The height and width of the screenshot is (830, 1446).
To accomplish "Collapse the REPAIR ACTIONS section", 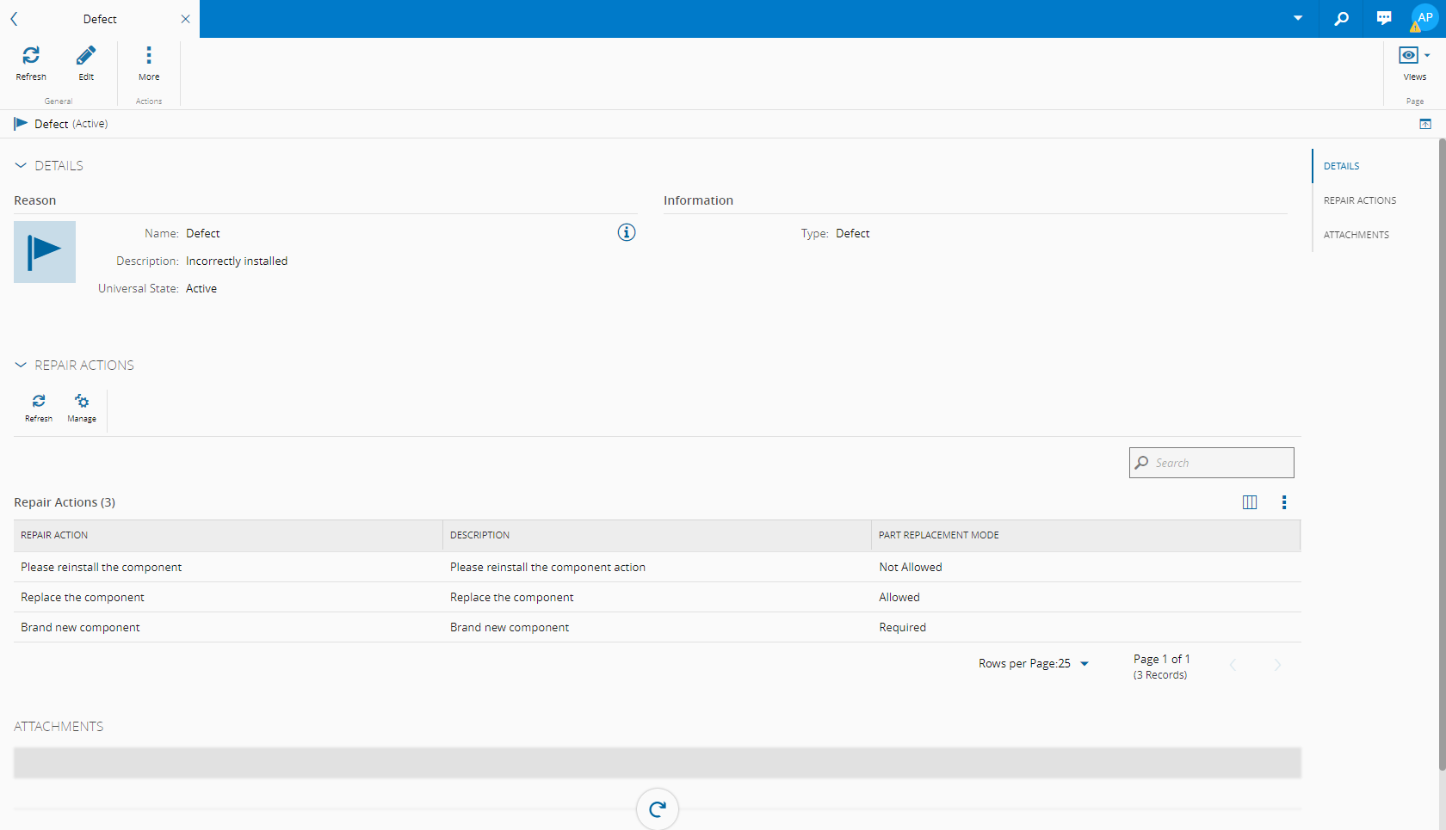I will tap(21, 365).
